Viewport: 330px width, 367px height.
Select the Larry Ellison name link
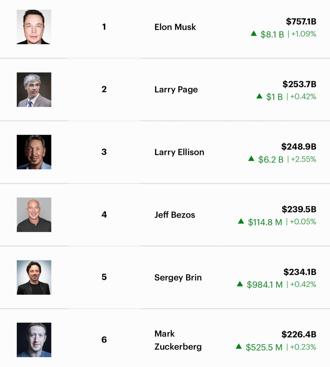click(179, 152)
